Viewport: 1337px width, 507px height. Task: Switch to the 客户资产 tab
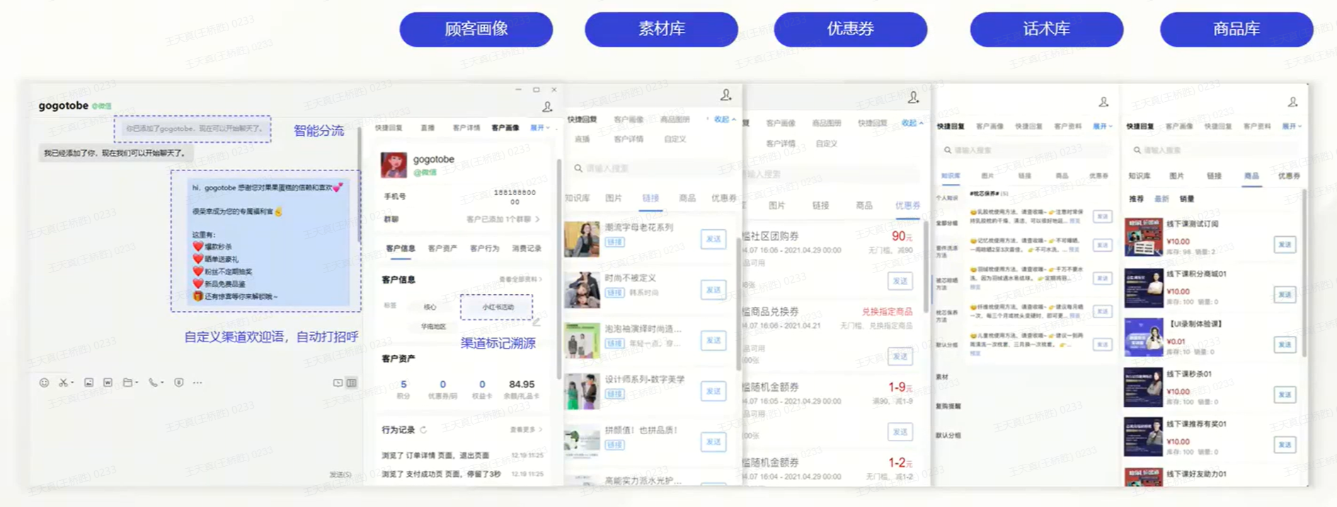coord(442,248)
